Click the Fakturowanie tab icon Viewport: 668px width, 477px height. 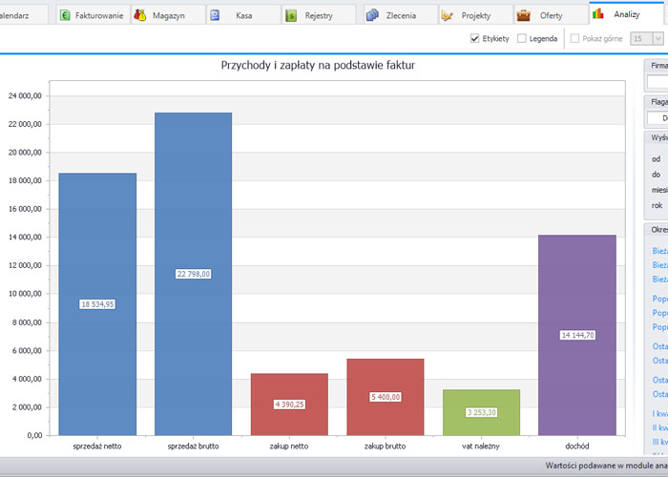(x=65, y=15)
